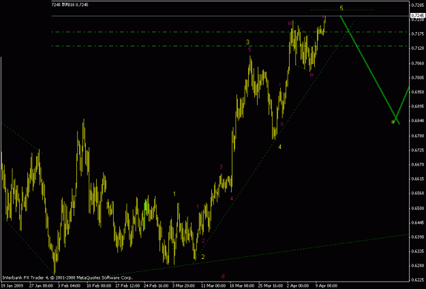Click the 18 Mar 08:00 time label
The height and width of the screenshot is (289, 426).
tap(242, 286)
